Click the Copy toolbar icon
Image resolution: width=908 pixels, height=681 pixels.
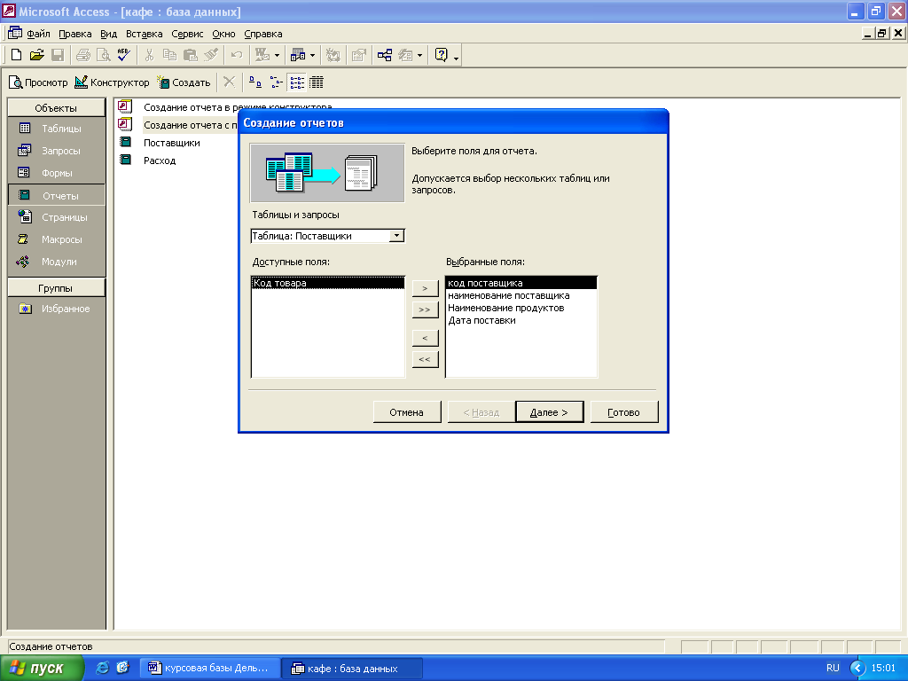(x=169, y=55)
